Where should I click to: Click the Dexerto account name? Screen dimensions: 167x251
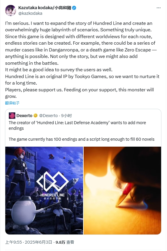click(24, 116)
